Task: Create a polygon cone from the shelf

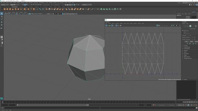Action: click(x=13, y=9)
